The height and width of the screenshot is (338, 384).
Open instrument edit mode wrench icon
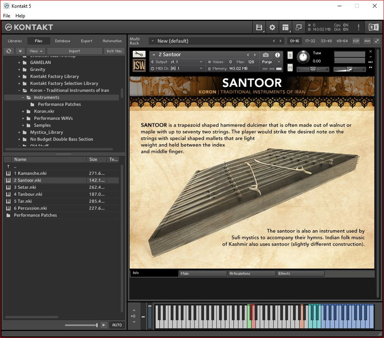coord(139,54)
